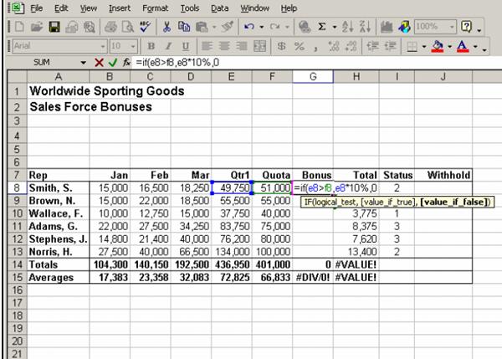Click the Insert Function fx icon
Screen dimensions: 502x359
pyautogui.click(x=126, y=63)
